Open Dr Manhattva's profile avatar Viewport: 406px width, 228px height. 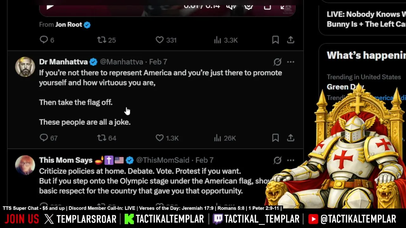25,67
